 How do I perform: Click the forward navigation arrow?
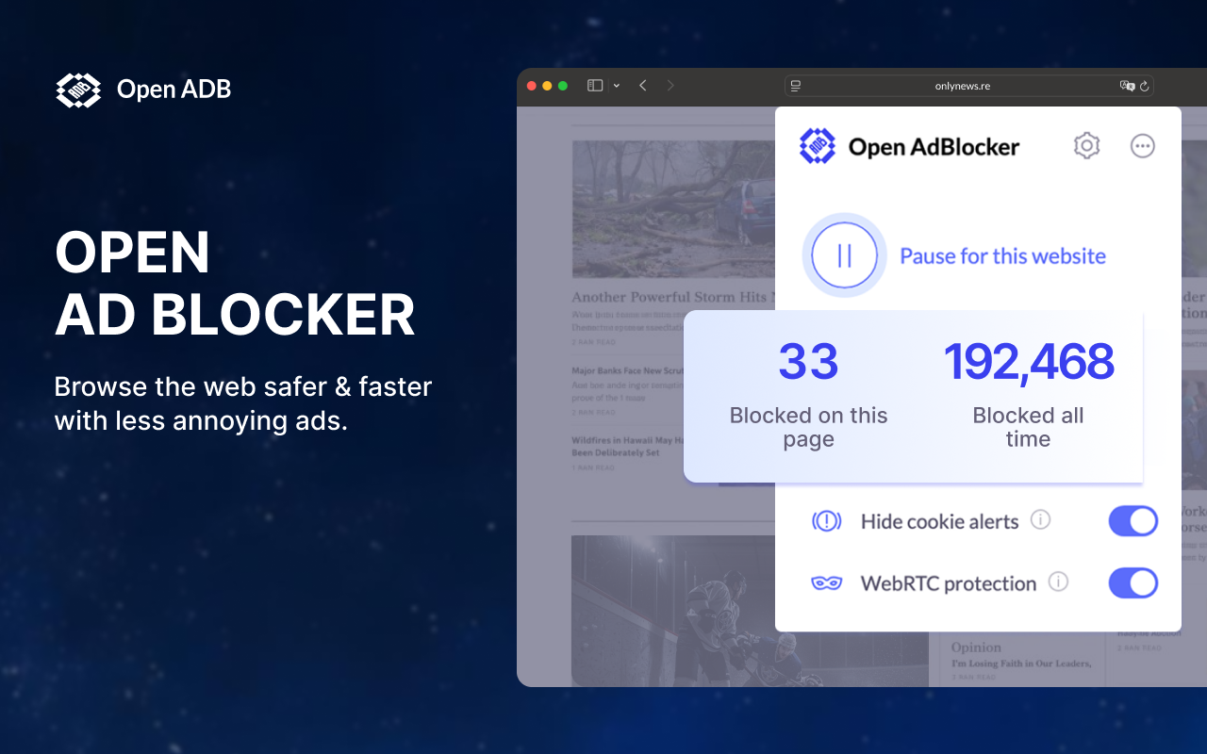coord(670,85)
